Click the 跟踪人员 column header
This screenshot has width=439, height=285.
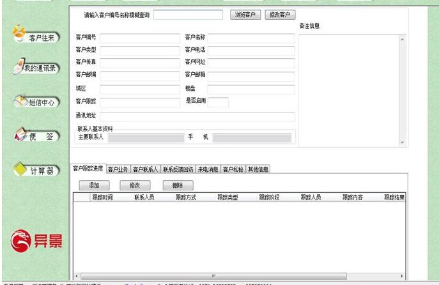(311, 197)
